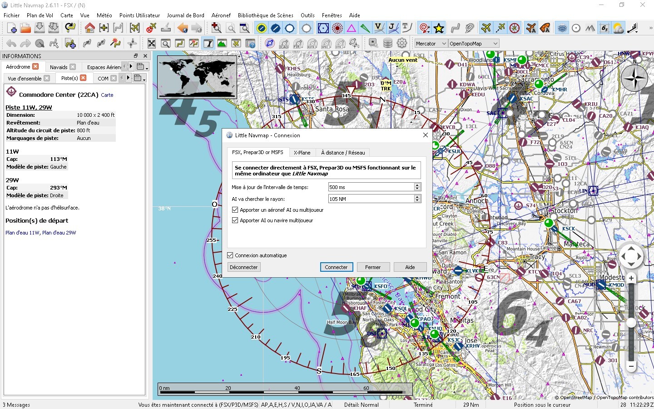Click the zoom-in magnifier icon

point(216,28)
